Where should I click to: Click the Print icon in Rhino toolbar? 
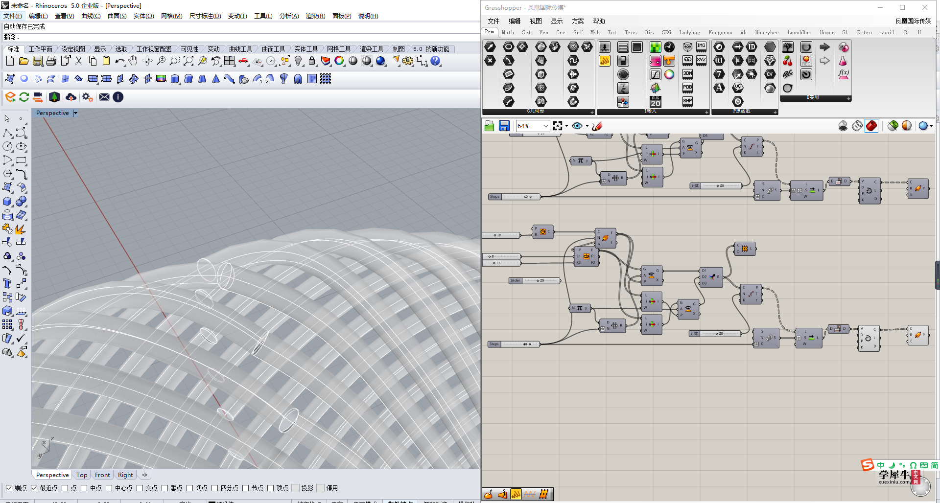pyautogui.click(x=51, y=61)
